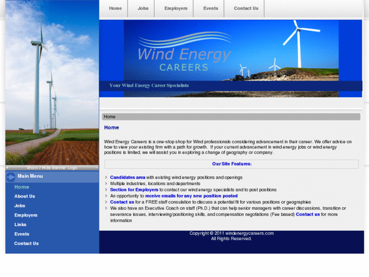369x277 pixels.
Task: Open the Employers tab in top navigation
Action: click(176, 8)
